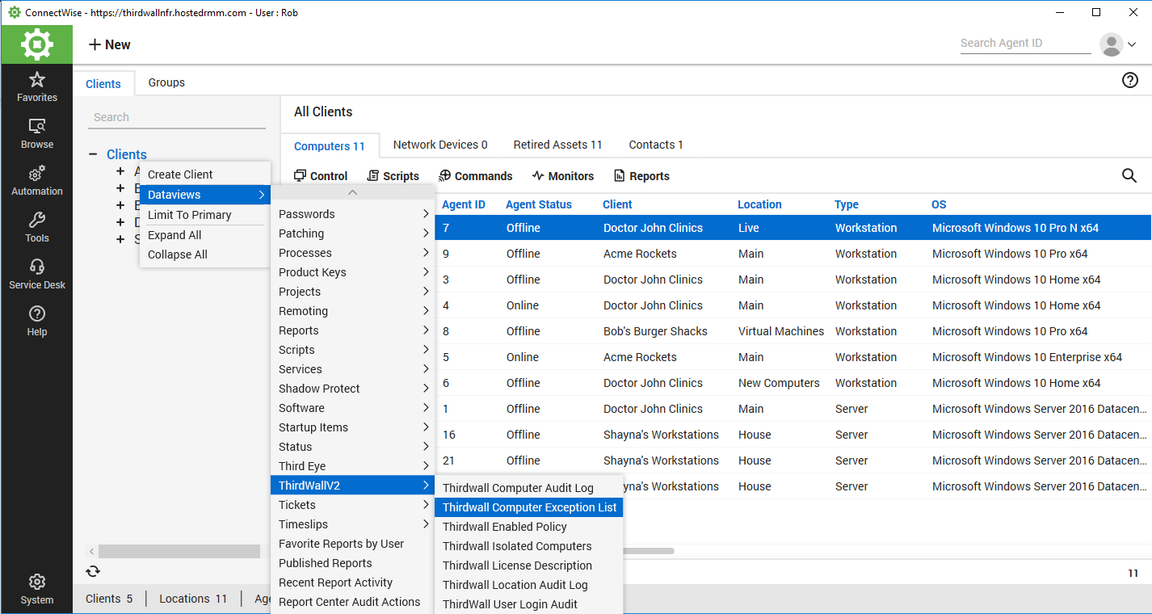Expand the Processes submenu

[x=353, y=253]
